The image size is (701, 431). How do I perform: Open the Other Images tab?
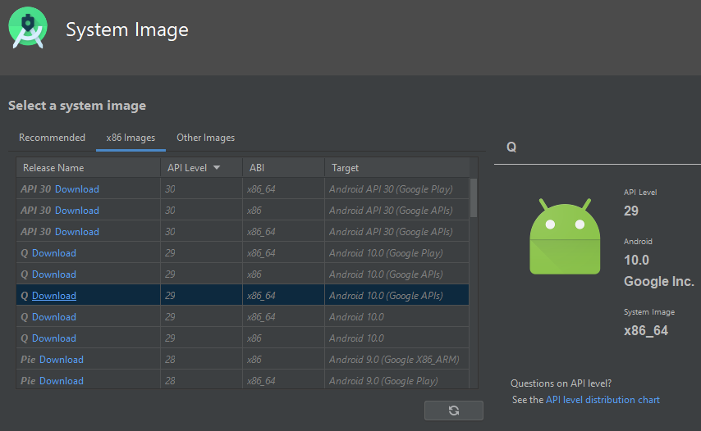[205, 138]
